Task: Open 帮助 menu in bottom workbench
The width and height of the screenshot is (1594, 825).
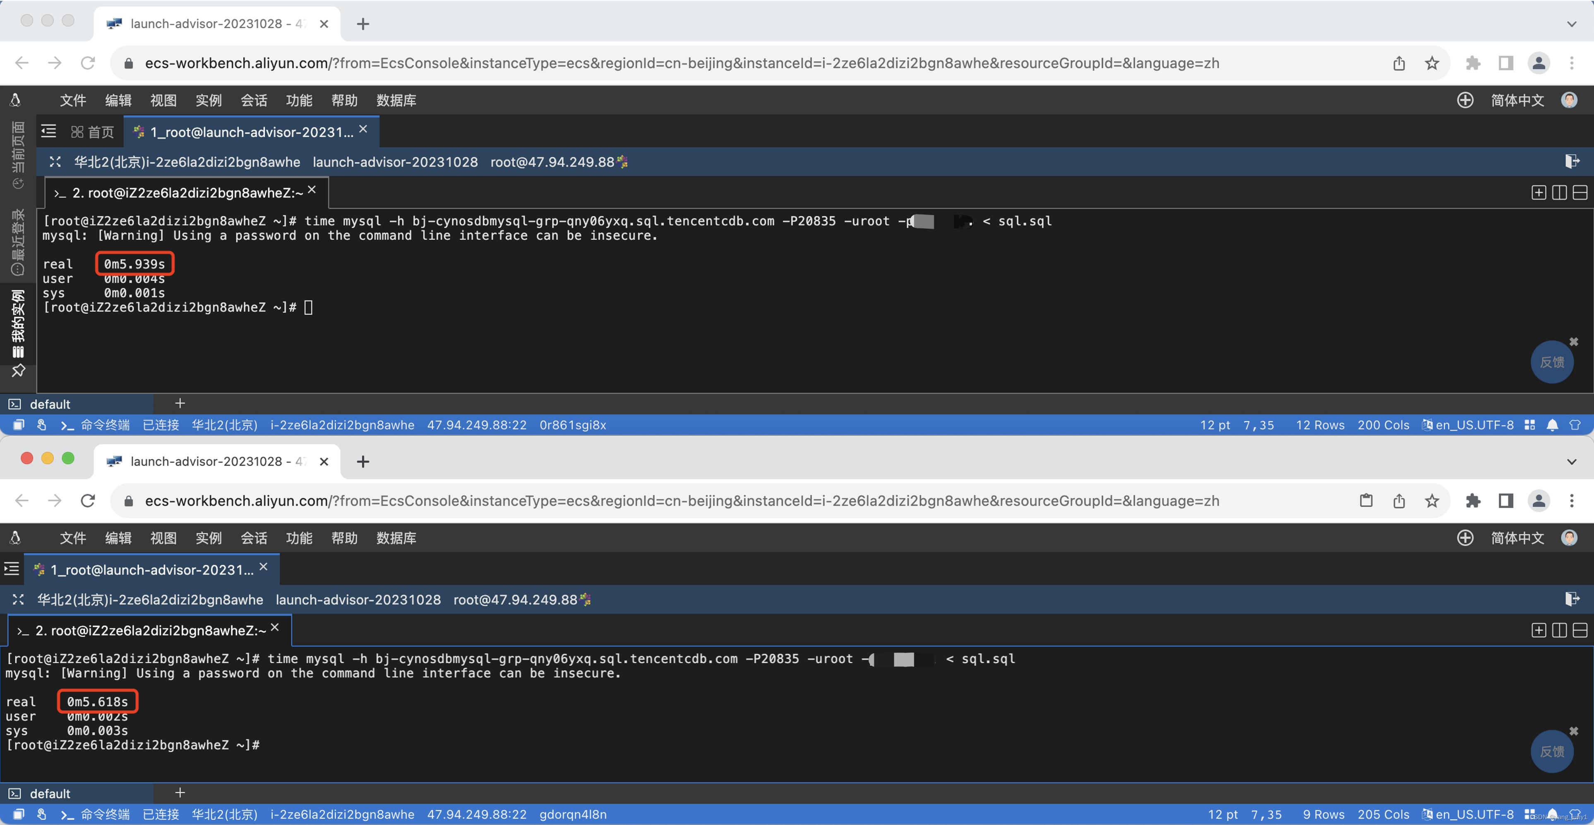Action: [x=344, y=538]
